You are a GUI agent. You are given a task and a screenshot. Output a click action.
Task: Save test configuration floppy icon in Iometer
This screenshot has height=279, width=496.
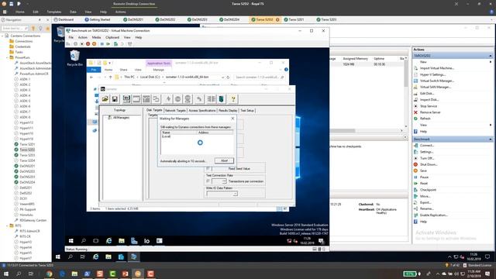coord(115,99)
